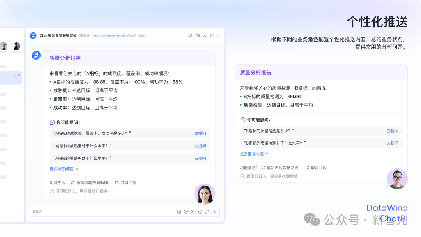421x237 pixels.
Task: Click 取消订阅 icon in left report card
Action: 117,183
